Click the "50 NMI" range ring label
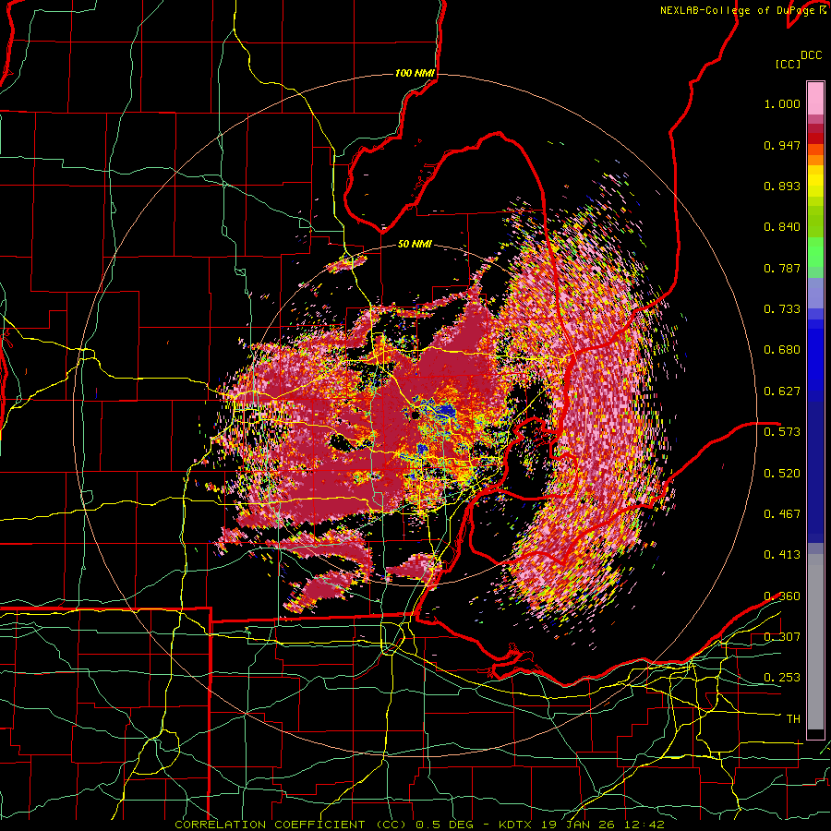This screenshot has width=831, height=831. pos(415,245)
